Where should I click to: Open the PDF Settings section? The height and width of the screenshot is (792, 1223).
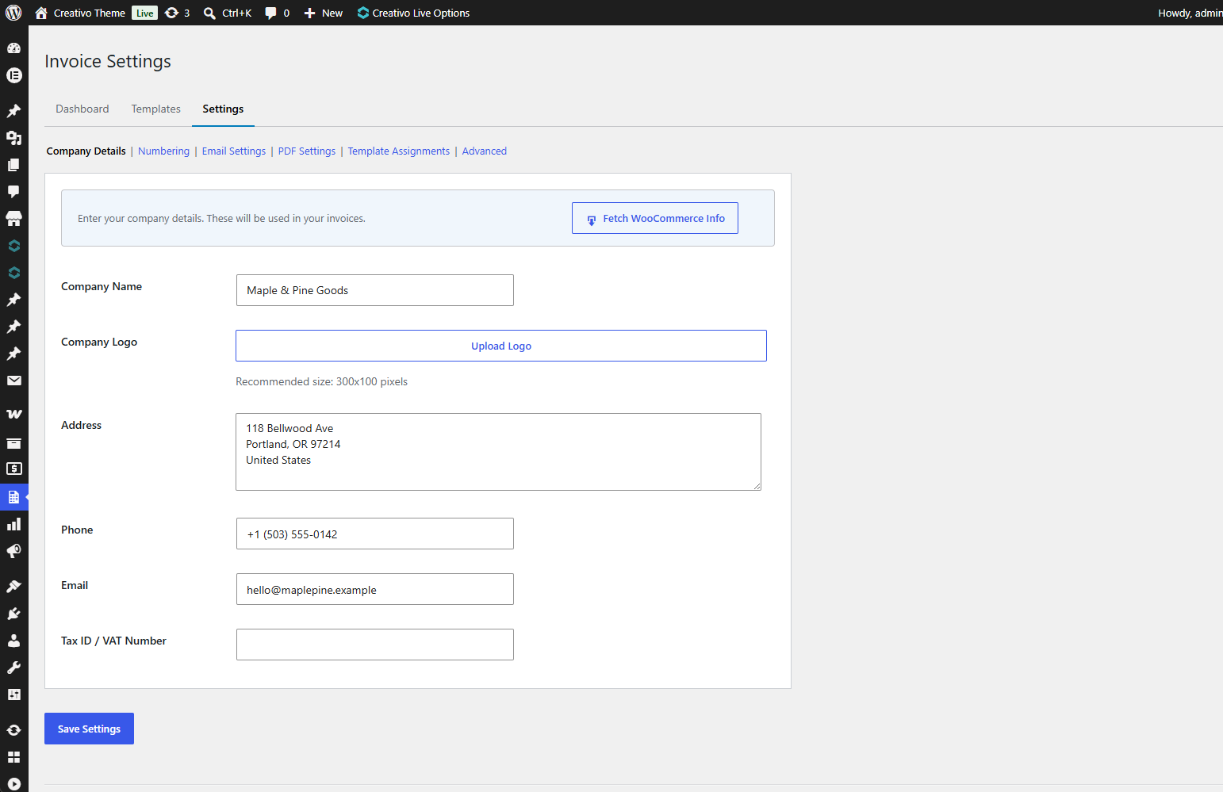pyautogui.click(x=307, y=151)
